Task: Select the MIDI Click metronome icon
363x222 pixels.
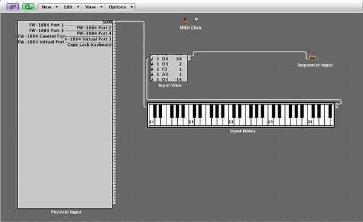Action: tap(185, 21)
